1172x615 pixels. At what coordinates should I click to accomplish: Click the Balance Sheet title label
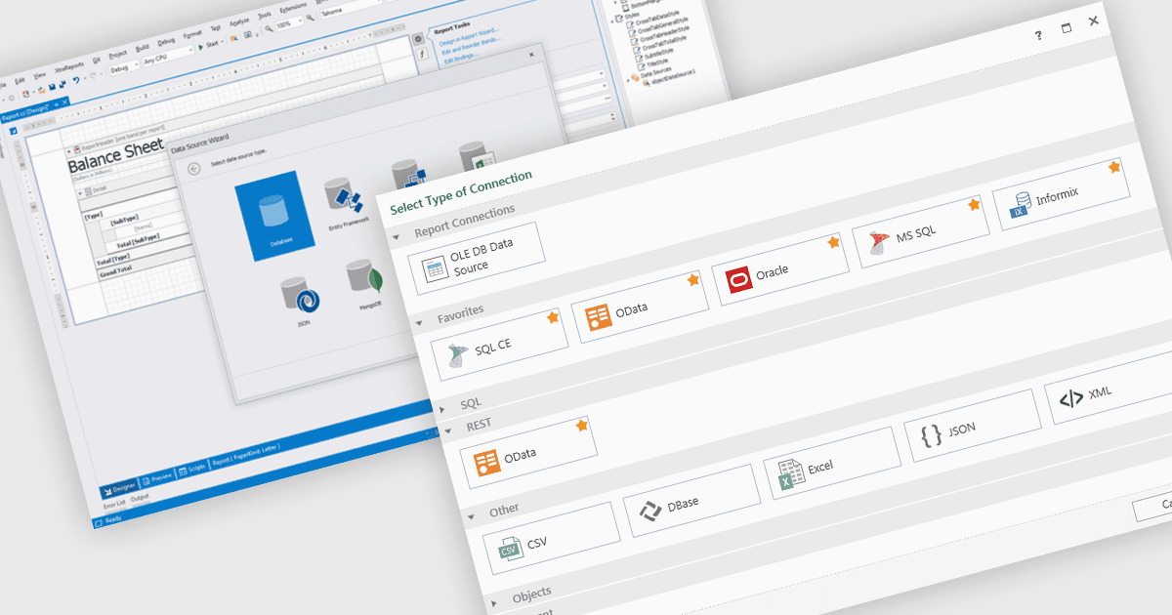click(x=115, y=157)
